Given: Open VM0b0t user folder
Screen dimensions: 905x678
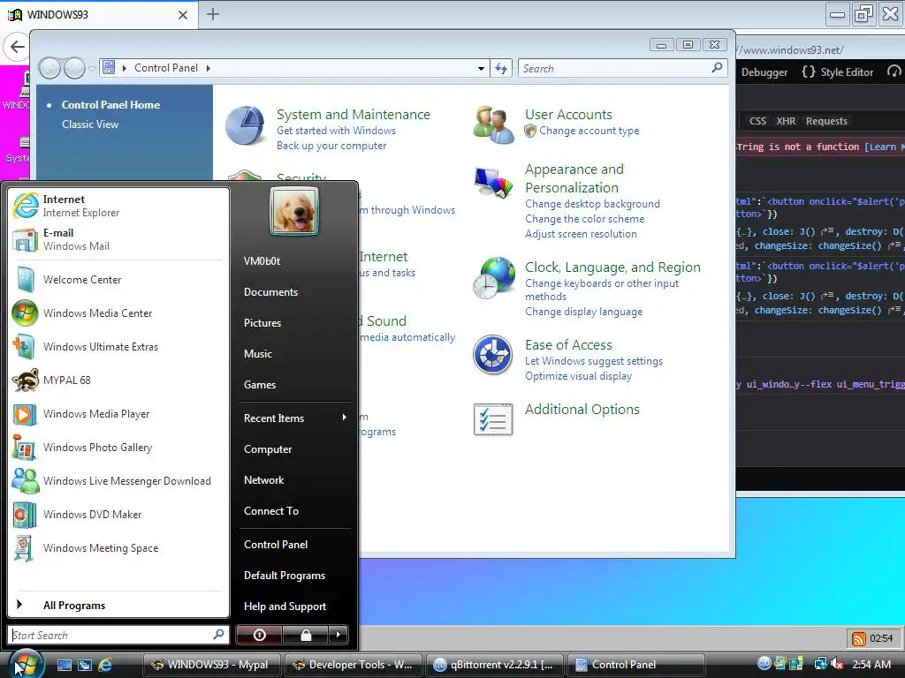Looking at the screenshot, I should 262,261.
